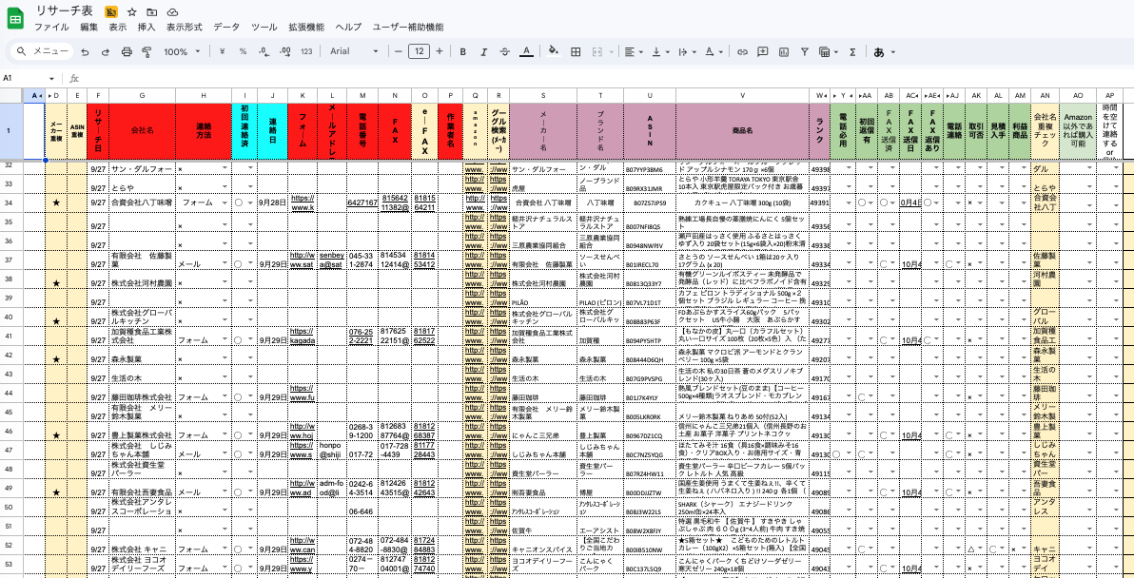
Task: Create a filter
Action: pos(804,52)
